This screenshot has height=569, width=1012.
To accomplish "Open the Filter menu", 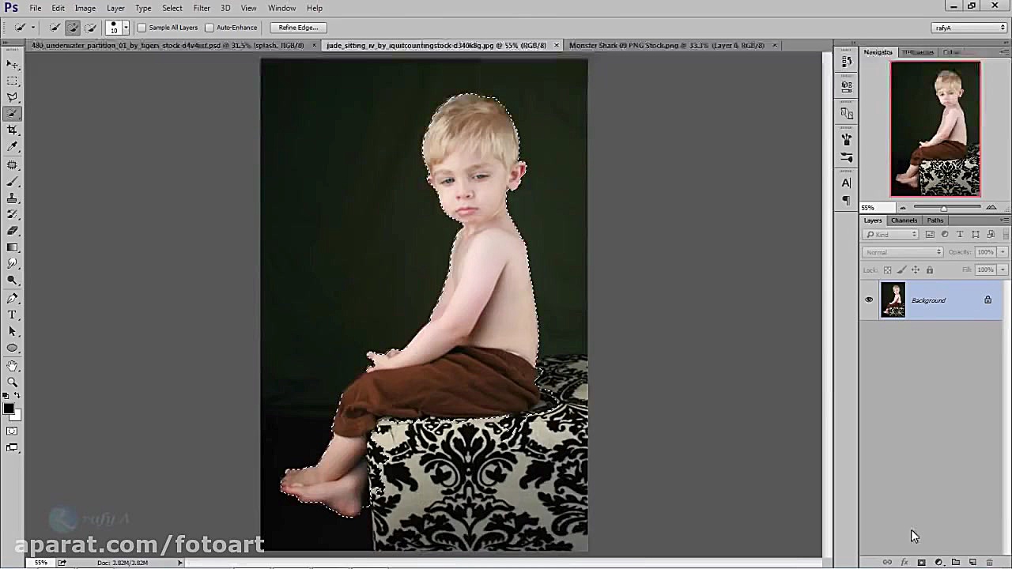I will (202, 8).
